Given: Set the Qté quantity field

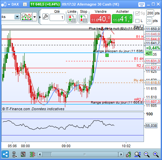Looking at the screenshot, I should [x=57, y=17].
